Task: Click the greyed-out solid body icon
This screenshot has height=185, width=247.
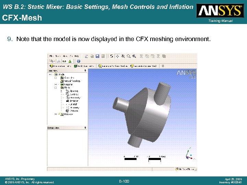Action: [164, 56]
